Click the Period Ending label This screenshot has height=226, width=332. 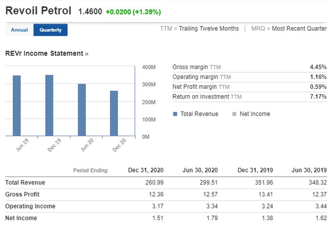(x=91, y=170)
